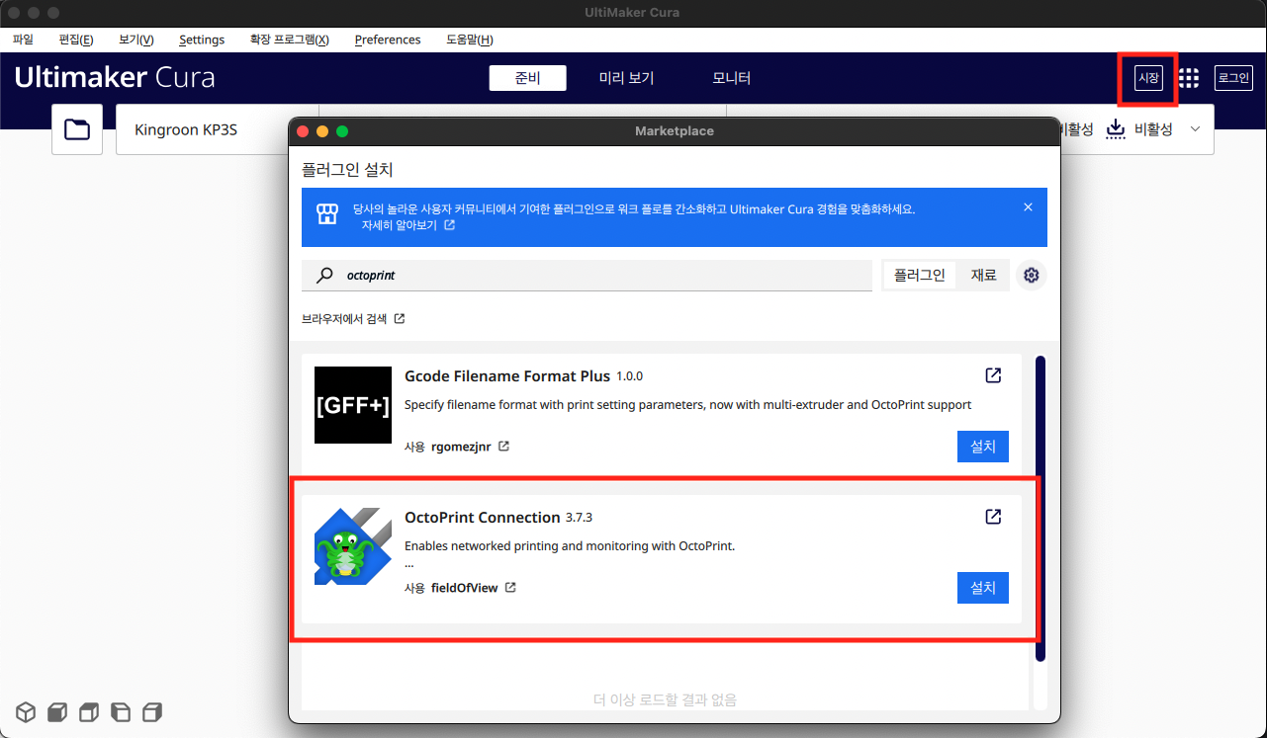Click the 플러그인 설치 heading text
This screenshot has height=738, width=1267.
(347, 169)
